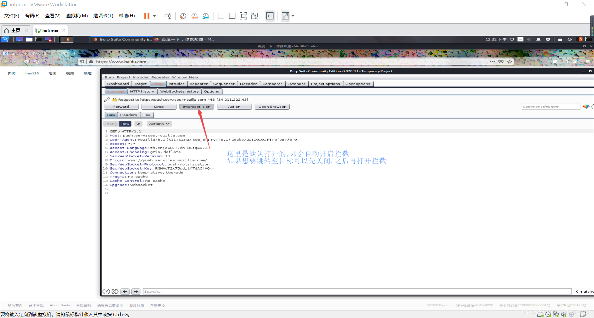Viewport: 594px width, 318px height.
Task: Open the Project menu in Burp Suite
Action: click(x=123, y=77)
